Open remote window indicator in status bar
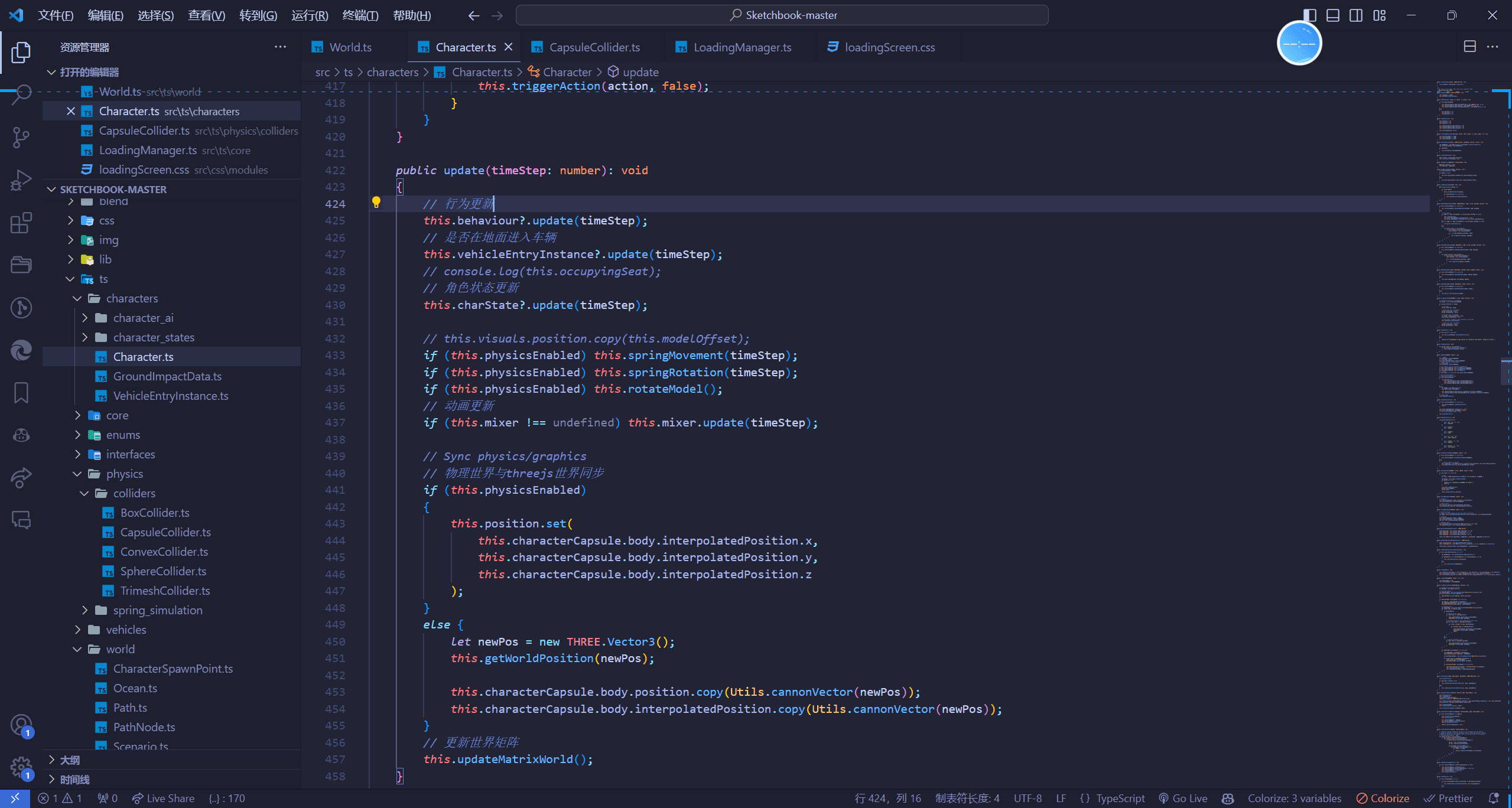This screenshot has height=808, width=1512. (x=15, y=798)
